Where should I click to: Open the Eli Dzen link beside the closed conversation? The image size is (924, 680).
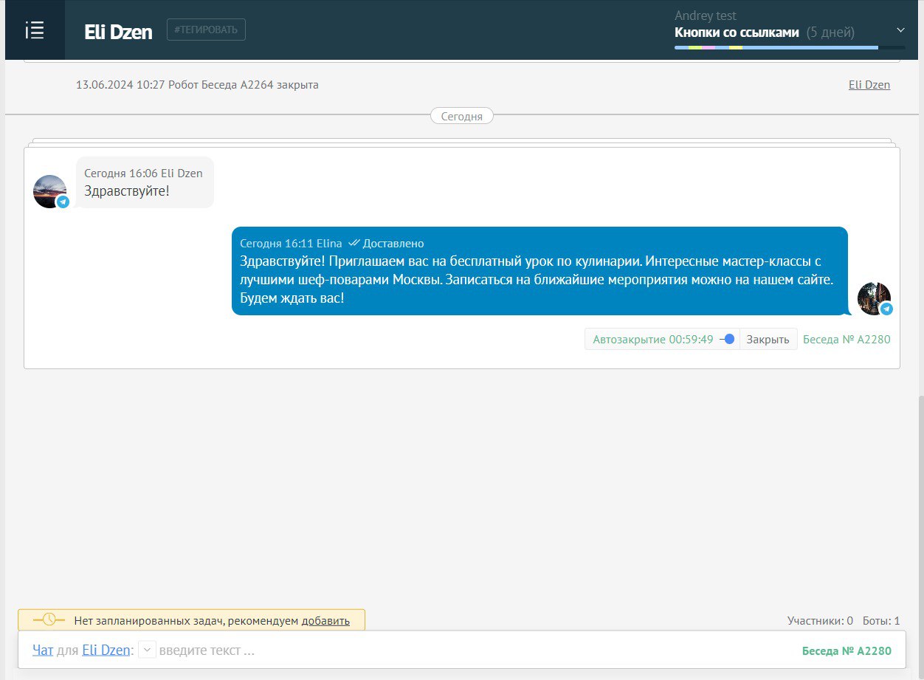869,85
